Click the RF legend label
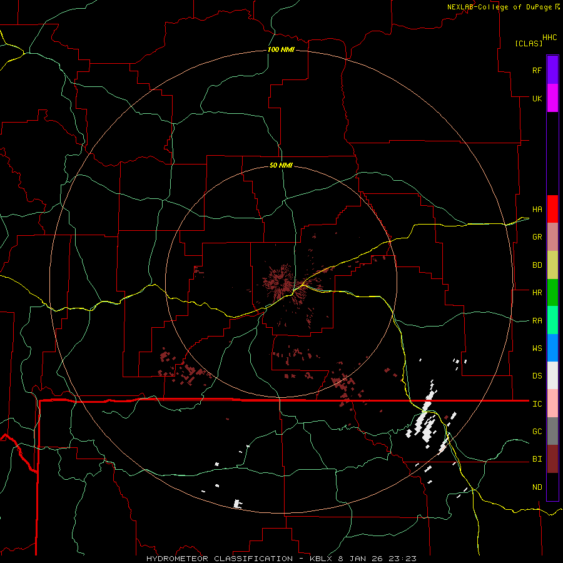 [x=537, y=70]
